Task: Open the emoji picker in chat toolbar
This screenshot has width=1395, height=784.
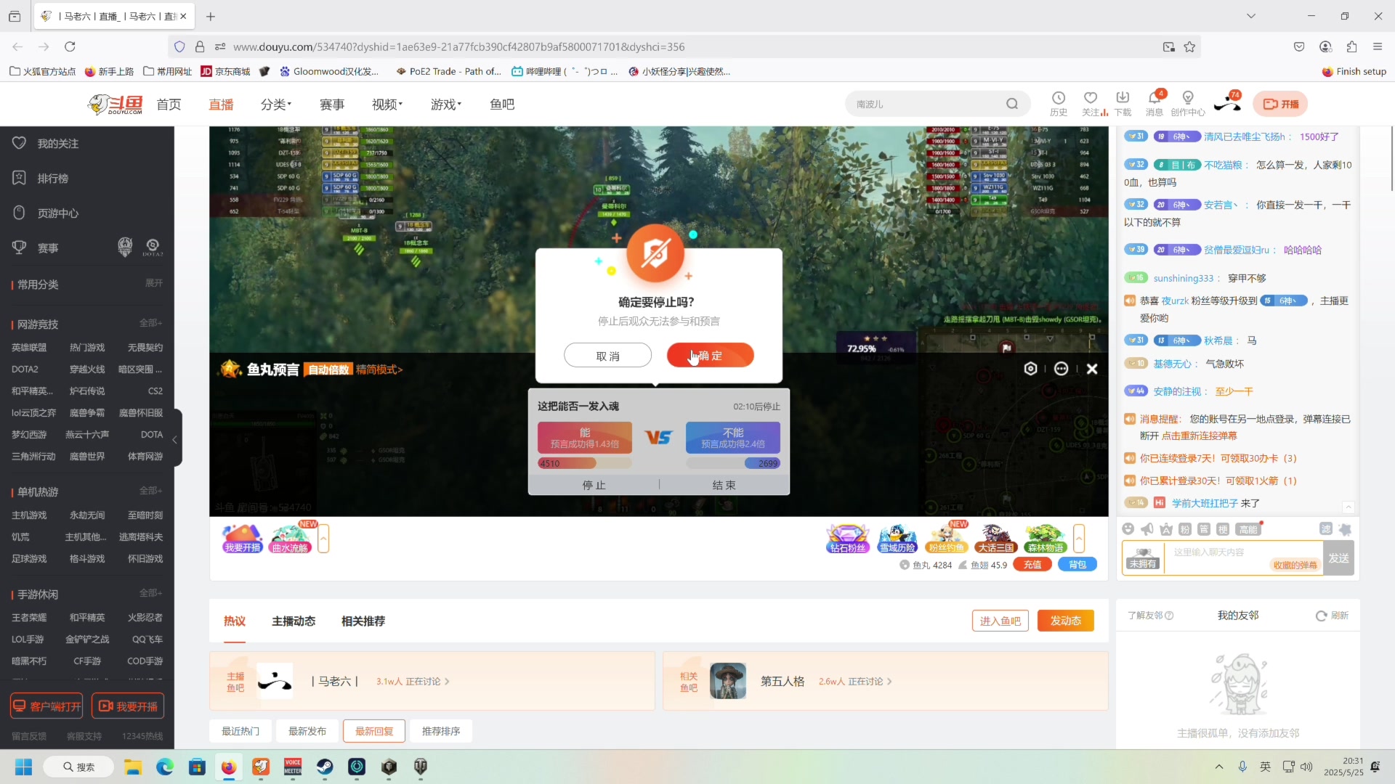Action: click(1128, 529)
